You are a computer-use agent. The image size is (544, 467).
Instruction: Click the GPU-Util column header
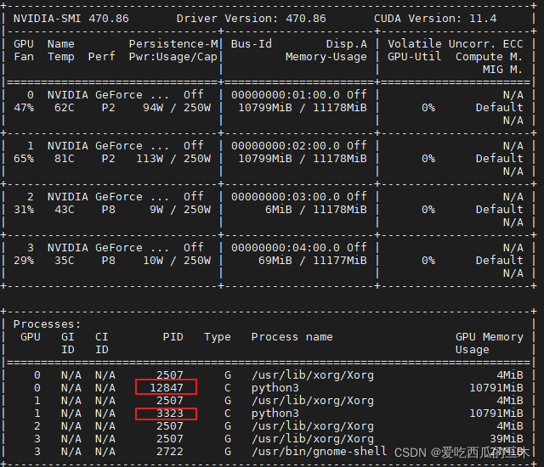(x=414, y=57)
